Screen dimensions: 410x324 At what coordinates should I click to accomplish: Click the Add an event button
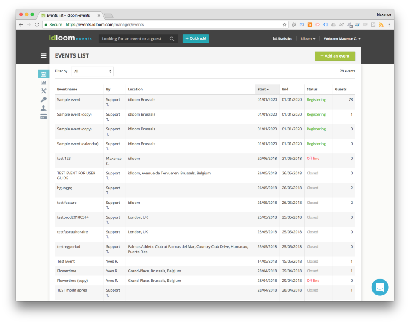335,56
